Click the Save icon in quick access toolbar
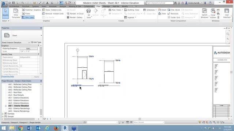 click(13, 3)
